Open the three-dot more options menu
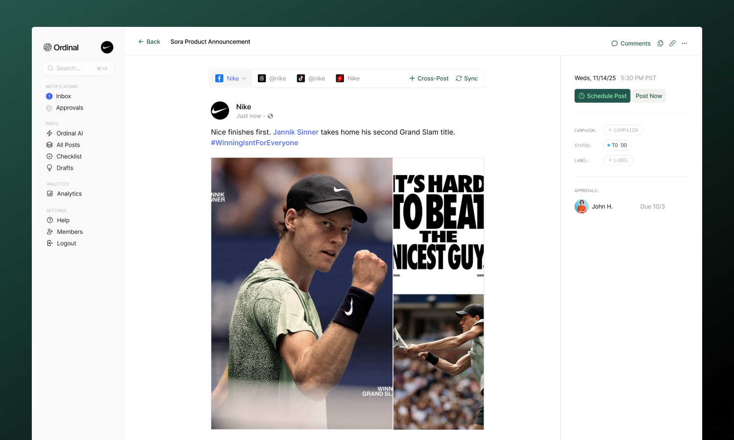The image size is (734, 440). click(684, 44)
